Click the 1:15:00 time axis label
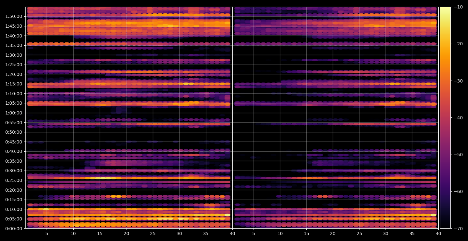The width and height of the screenshot is (468, 241). click(x=14, y=84)
